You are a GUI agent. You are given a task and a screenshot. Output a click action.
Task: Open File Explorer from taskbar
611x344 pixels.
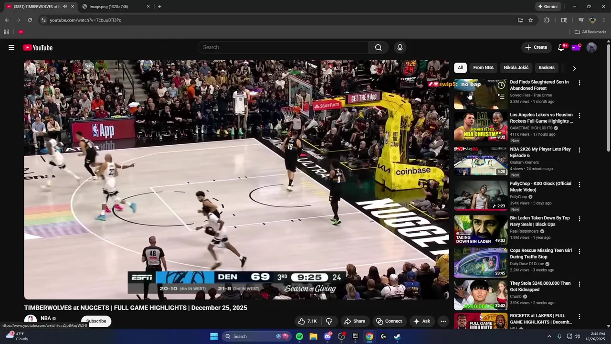click(313, 336)
